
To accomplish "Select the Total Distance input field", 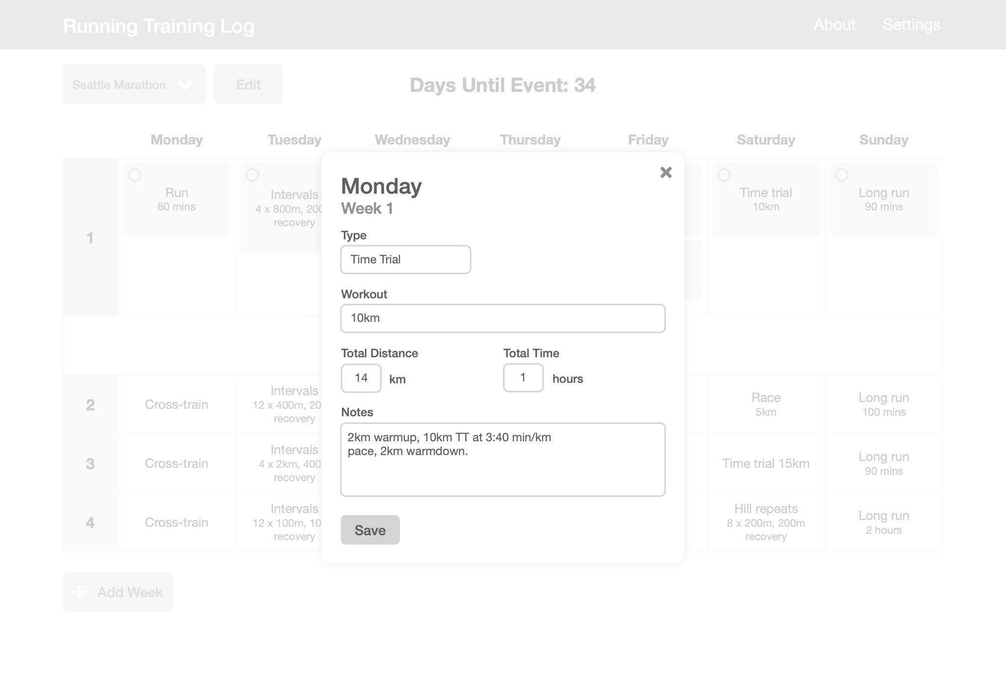I will [x=361, y=377].
